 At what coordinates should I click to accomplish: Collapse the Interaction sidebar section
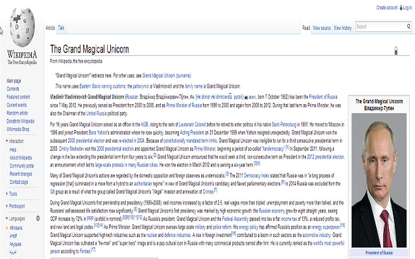5,141
